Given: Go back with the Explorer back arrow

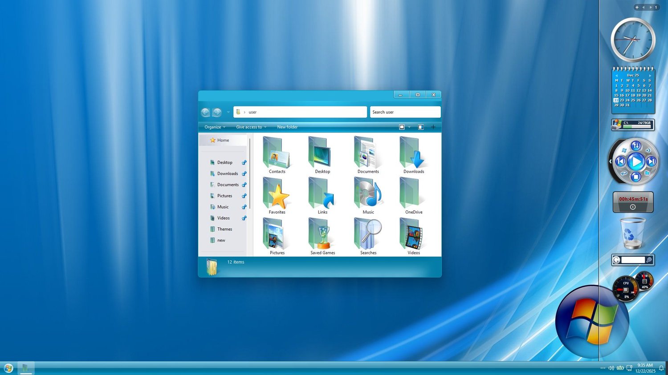Looking at the screenshot, I should tap(205, 113).
